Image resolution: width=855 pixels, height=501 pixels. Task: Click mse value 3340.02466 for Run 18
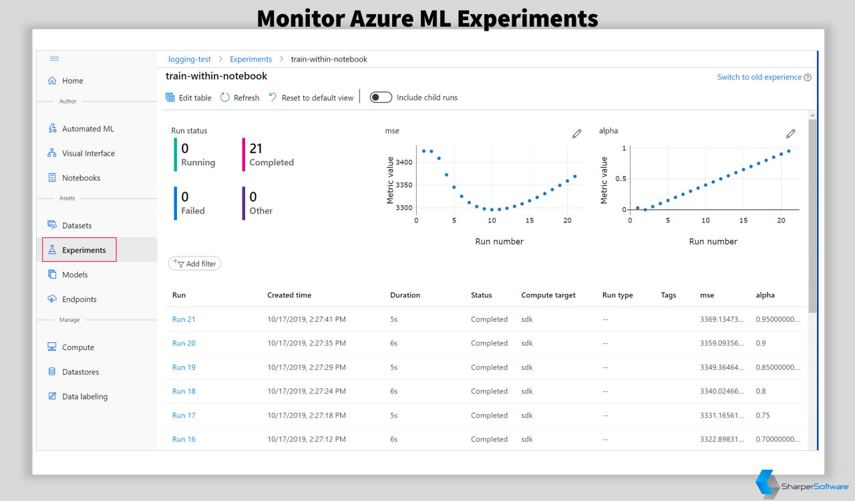coord(722,391)
